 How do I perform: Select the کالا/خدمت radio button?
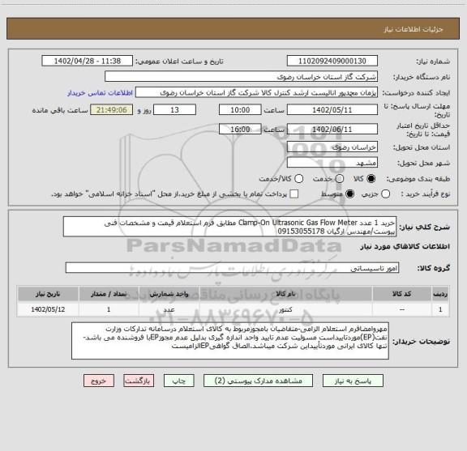coord(298,178)
